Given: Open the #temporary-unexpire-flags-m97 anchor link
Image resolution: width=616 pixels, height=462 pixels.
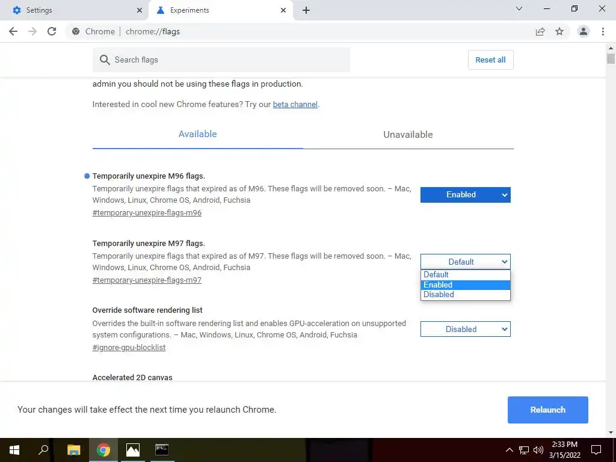Looking at the screenshot, I should tap(147, 280).
